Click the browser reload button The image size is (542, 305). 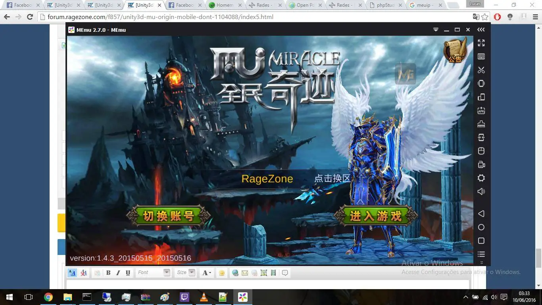click(x=30, y=17)
